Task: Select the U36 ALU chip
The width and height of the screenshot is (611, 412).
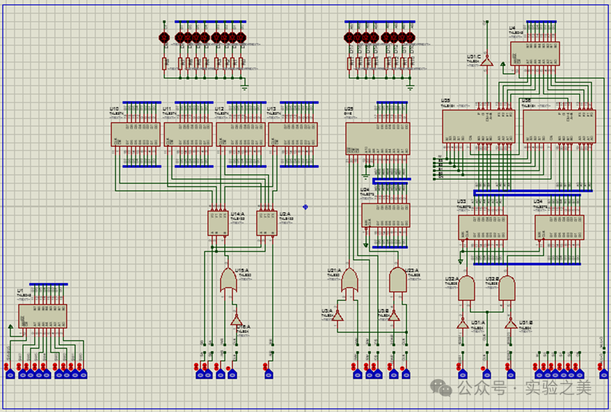Action: click(559, 126)
